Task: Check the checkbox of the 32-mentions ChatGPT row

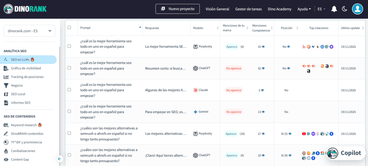Action: pyautogui.click(x=69, y=68)
